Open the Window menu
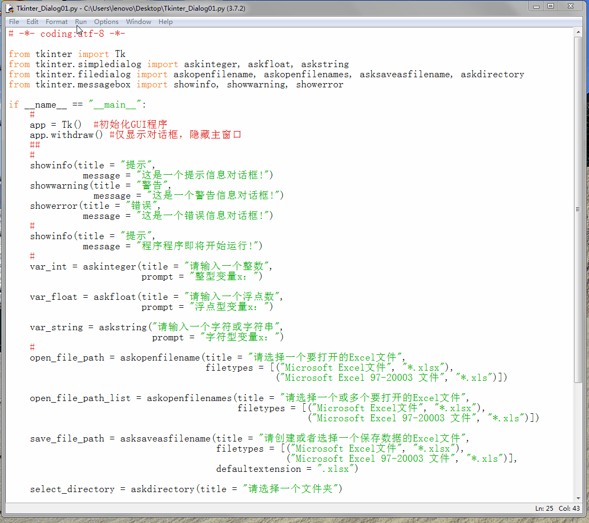 click(139, 22)
